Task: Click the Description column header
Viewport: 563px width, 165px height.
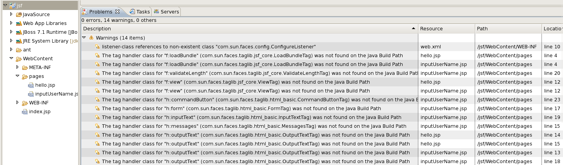Action: pyautogui.click(x=97, y=29)
